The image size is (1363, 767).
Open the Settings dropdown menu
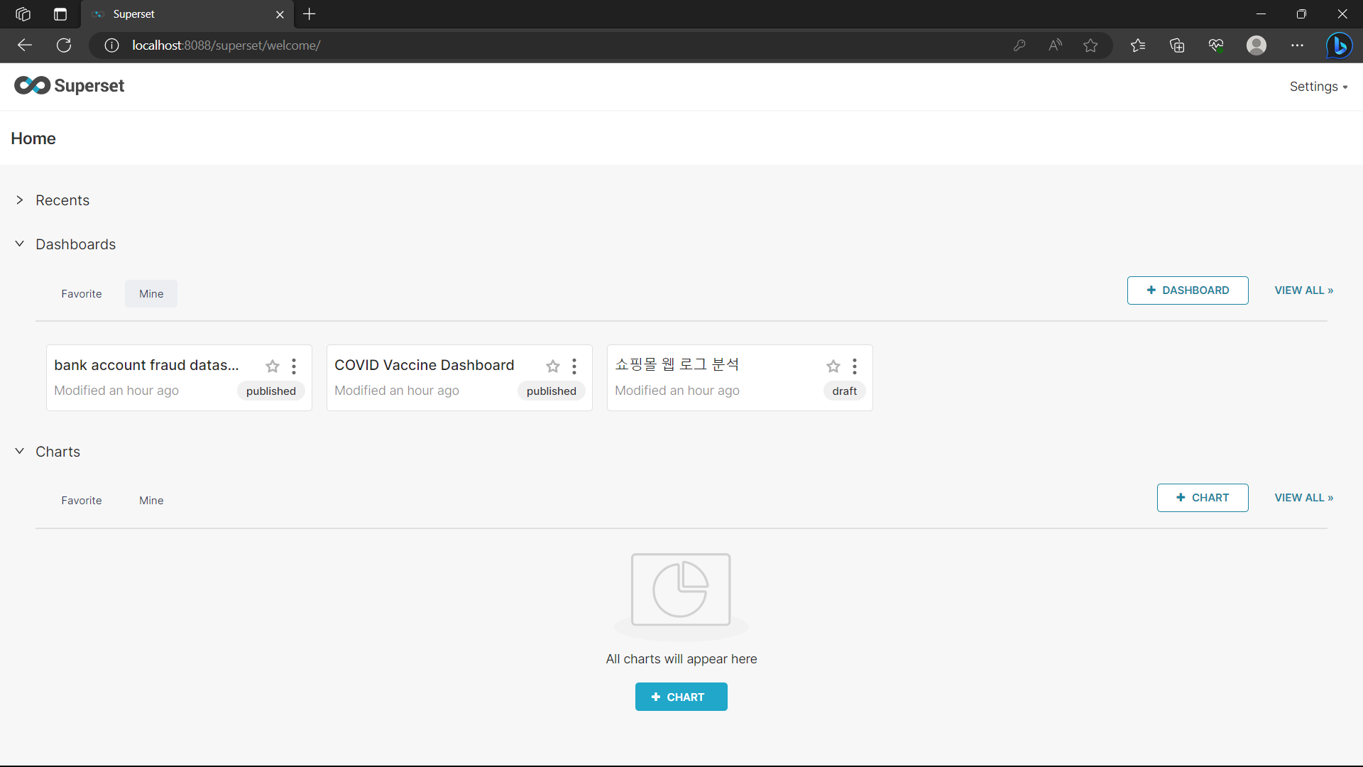coord(1318,87)
